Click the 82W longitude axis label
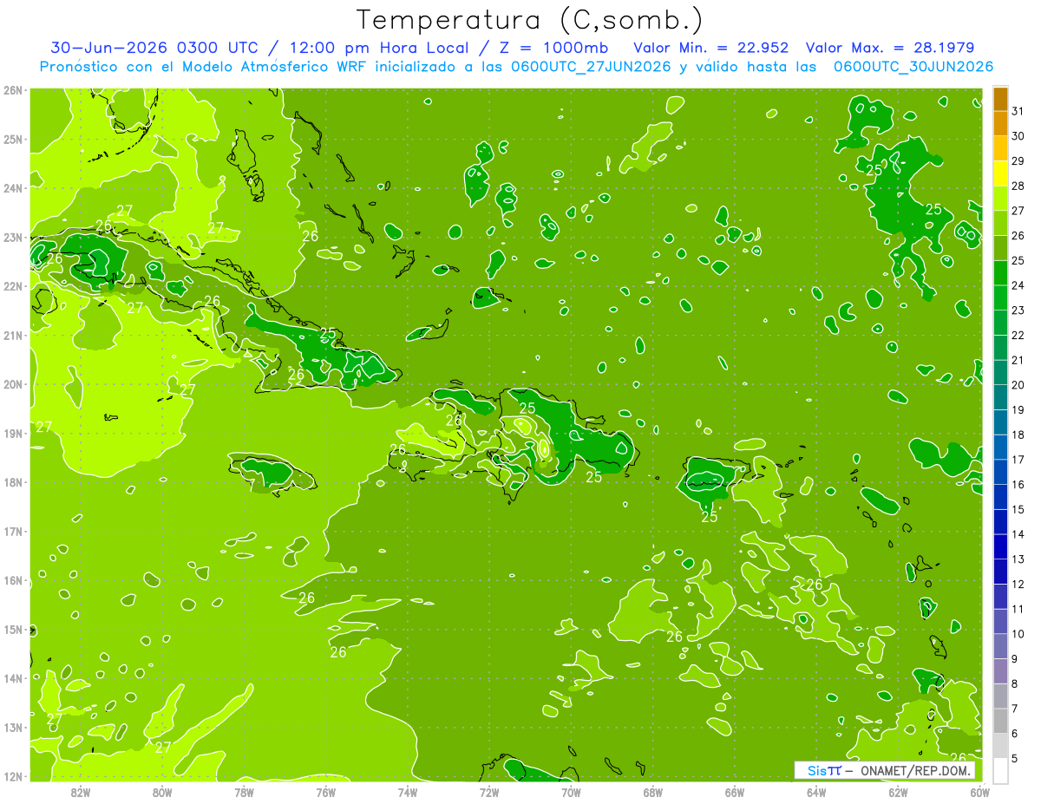 [x=81, y=792]
